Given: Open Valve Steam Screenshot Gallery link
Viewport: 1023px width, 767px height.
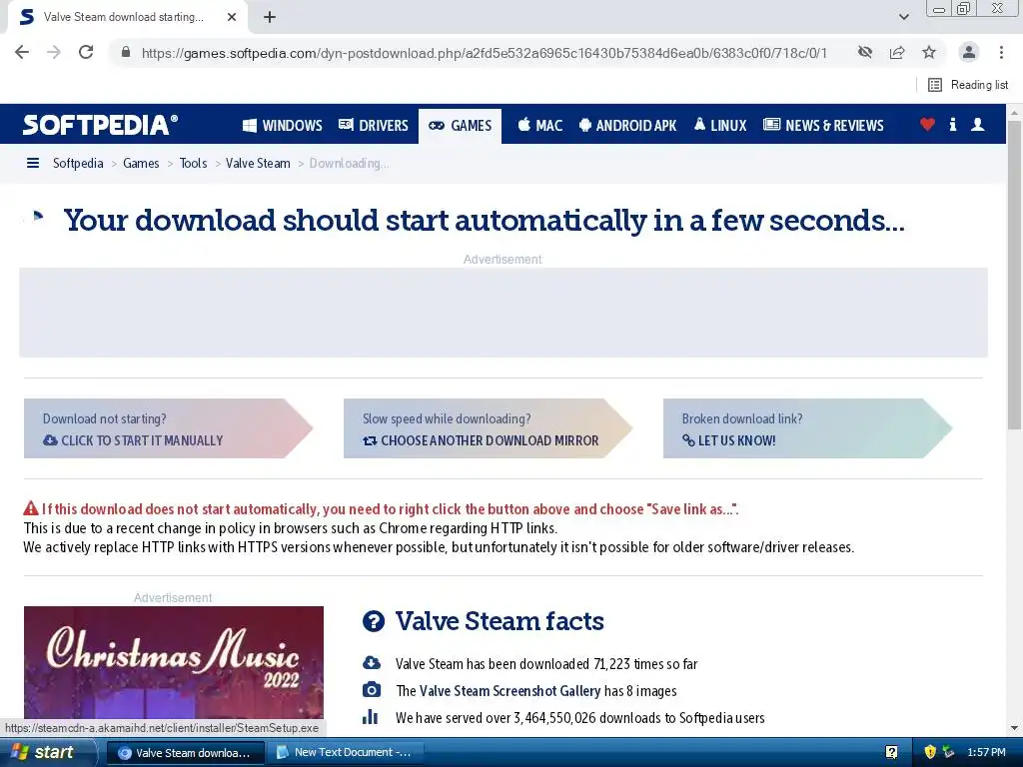Looking at the screenshot, I should [x=510, y=691].
